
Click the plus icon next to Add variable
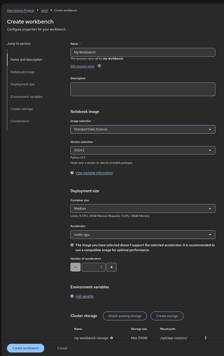coord(72,296)
